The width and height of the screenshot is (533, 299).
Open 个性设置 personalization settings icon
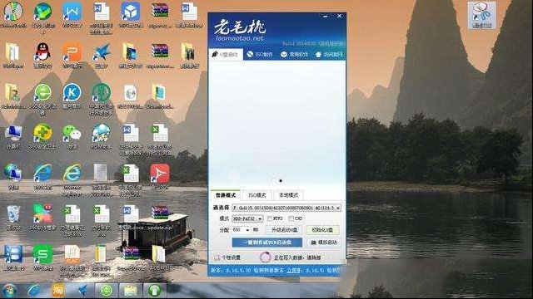(x=217, y=257)
